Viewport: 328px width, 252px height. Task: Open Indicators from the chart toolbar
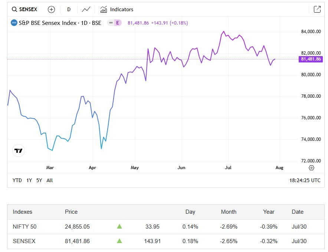pos(117,9)
